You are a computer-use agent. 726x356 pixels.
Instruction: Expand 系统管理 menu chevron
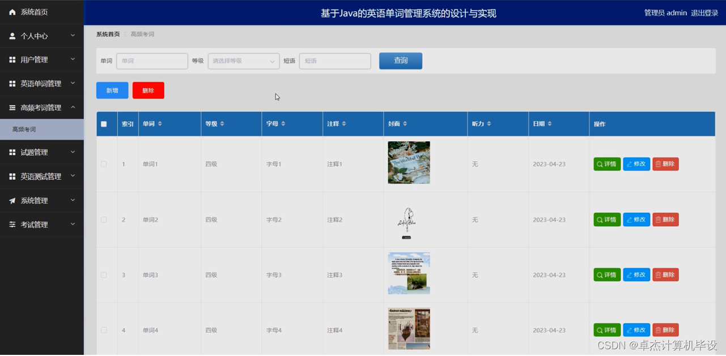(73, 200)
